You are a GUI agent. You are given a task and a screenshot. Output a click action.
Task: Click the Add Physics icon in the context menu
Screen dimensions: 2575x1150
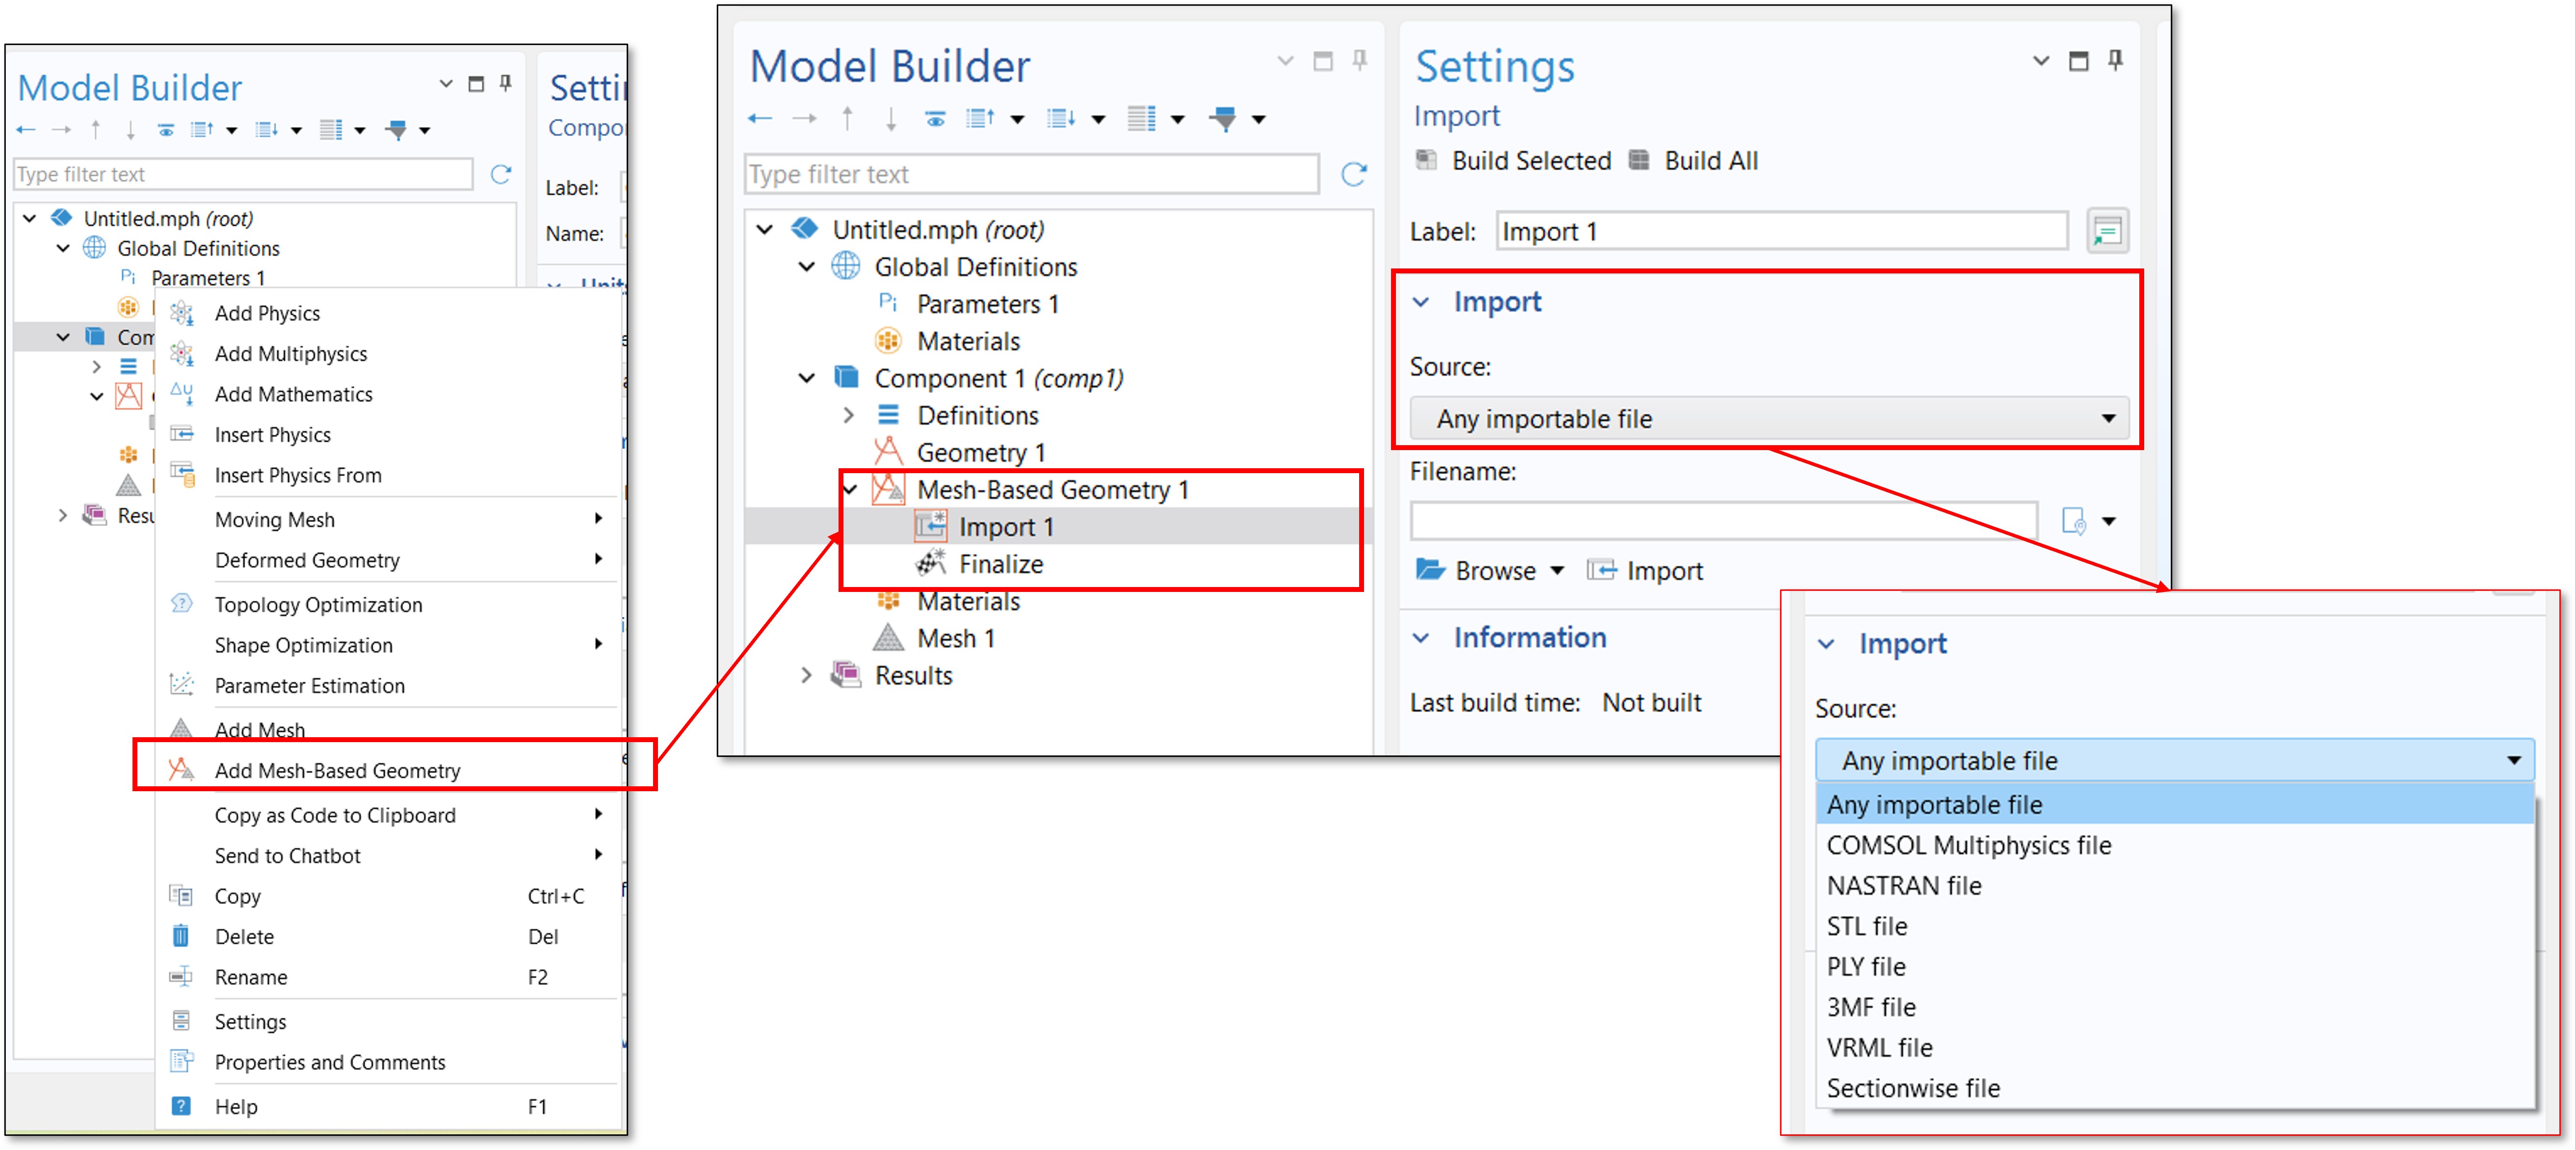(182, 313)
